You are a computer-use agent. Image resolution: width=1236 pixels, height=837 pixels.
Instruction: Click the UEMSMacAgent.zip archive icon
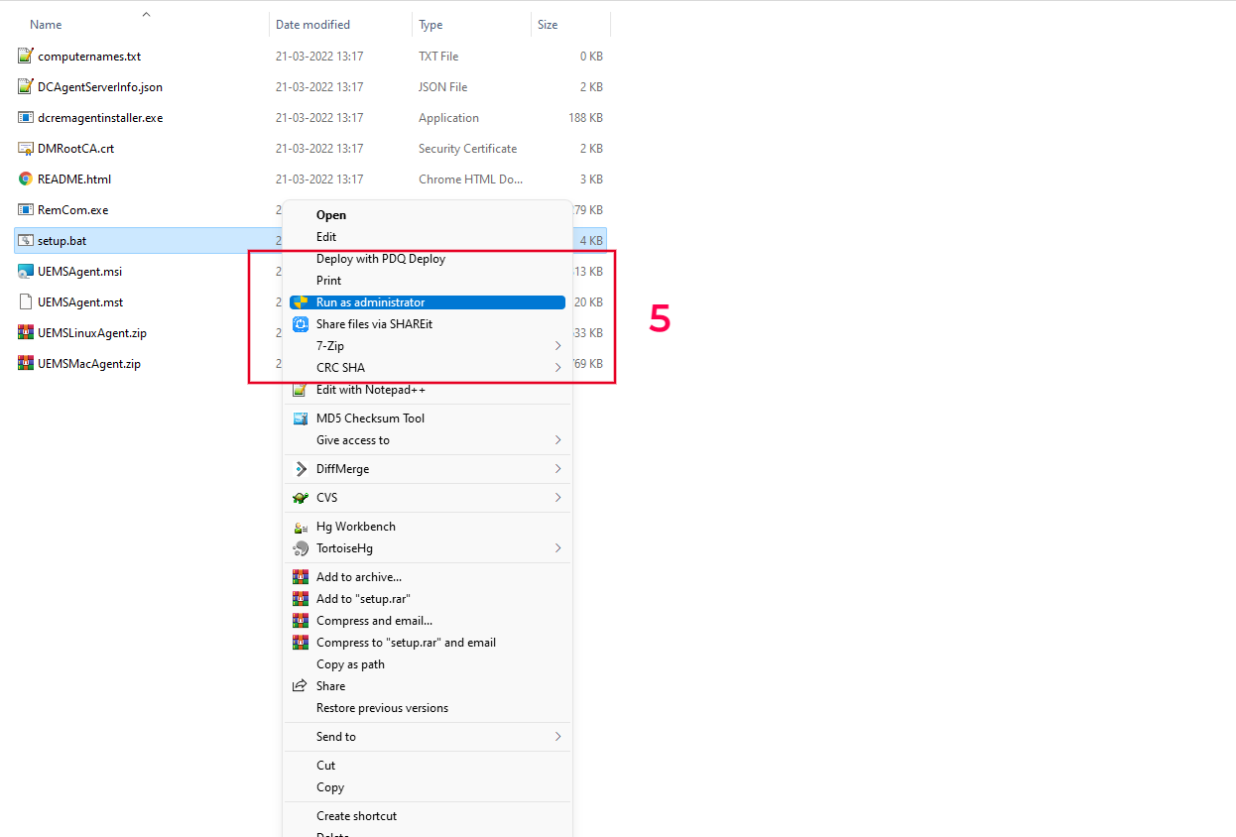26,364
